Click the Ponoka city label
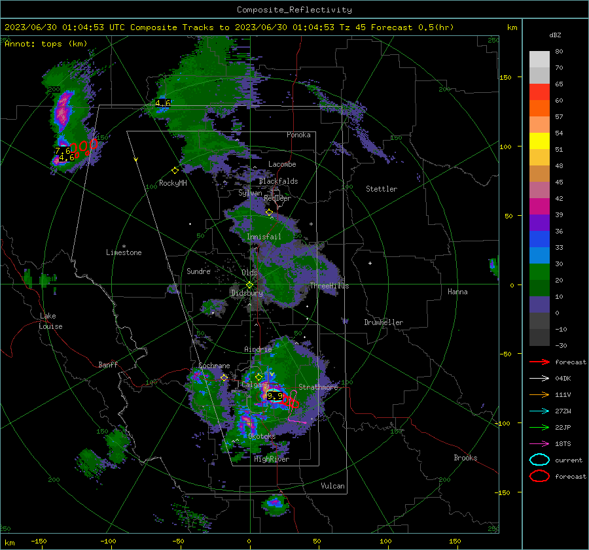 pos(298,135)
